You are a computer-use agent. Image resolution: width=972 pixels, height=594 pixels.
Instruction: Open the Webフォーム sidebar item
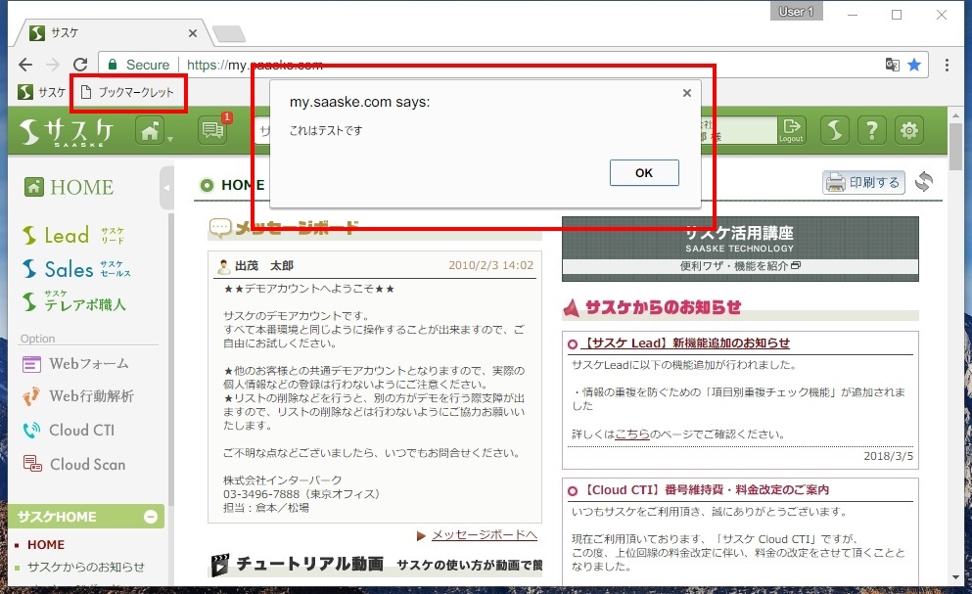(88, 364)
